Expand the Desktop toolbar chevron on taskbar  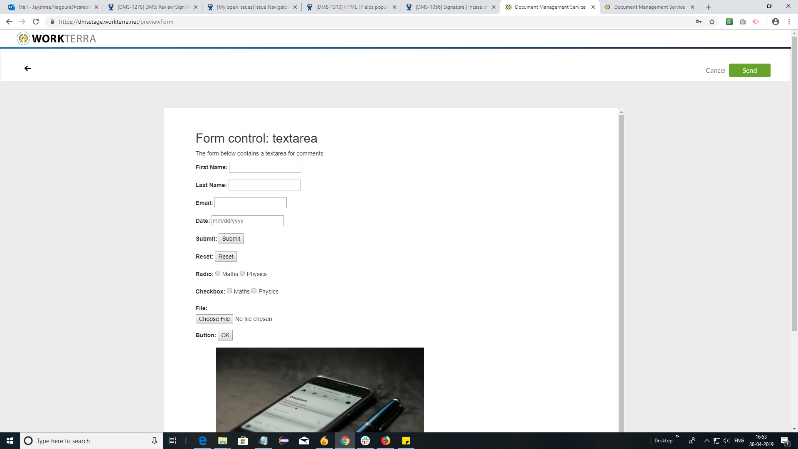[677, 437]
